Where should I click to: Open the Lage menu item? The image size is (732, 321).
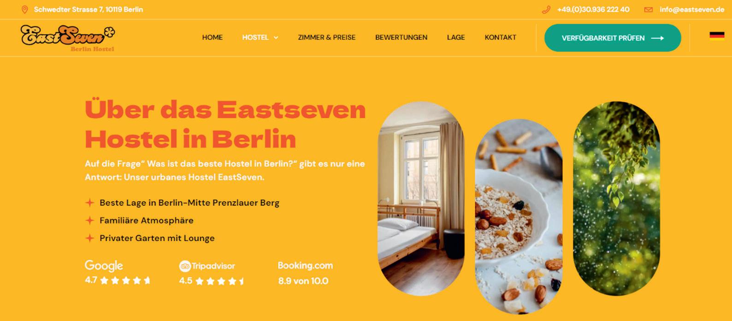click(x=456, y=37)
